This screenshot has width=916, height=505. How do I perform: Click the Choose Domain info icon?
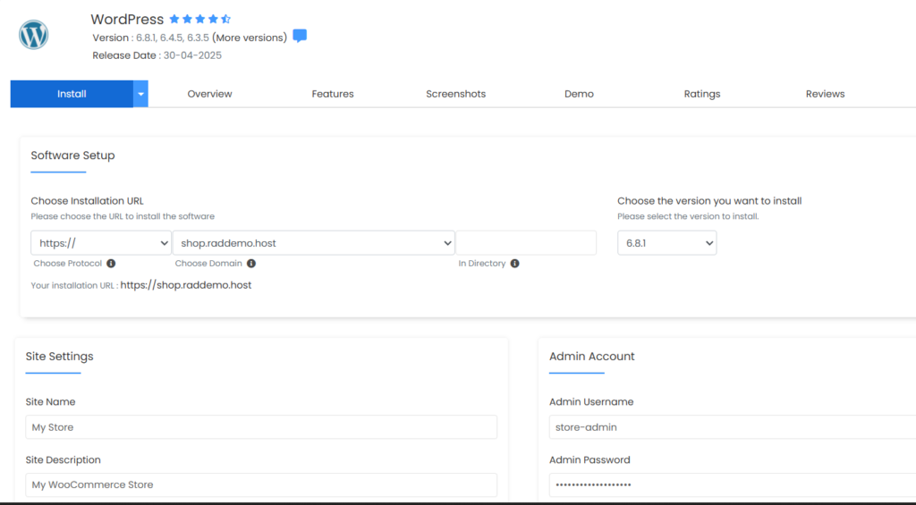pos(251,264)
